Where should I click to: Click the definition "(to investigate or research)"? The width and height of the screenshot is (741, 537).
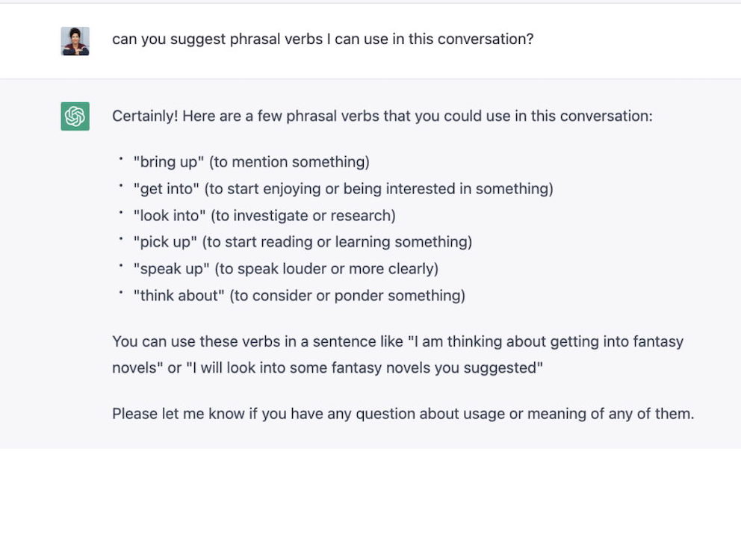click(303, 216)
